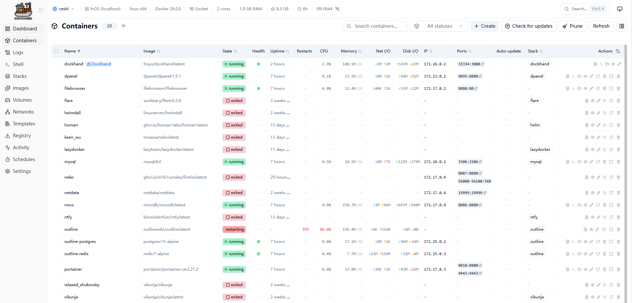Screen dimensions: 632x303
Task: Open the netdata port 19999:19999 link
Action: pos(472,193)
